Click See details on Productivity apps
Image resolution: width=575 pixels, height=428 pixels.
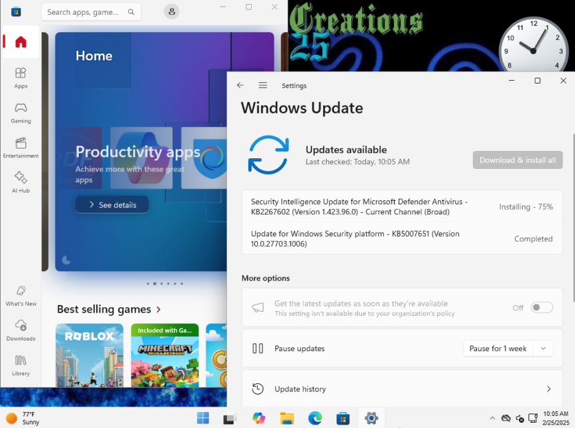tap(112, 204)
